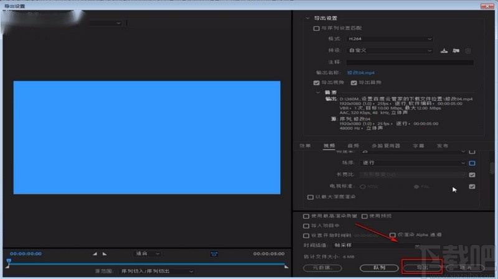The height and width of the screenshot is (279, 498).
Task: Click the preview timeline scrub bar
Action: 147,263
